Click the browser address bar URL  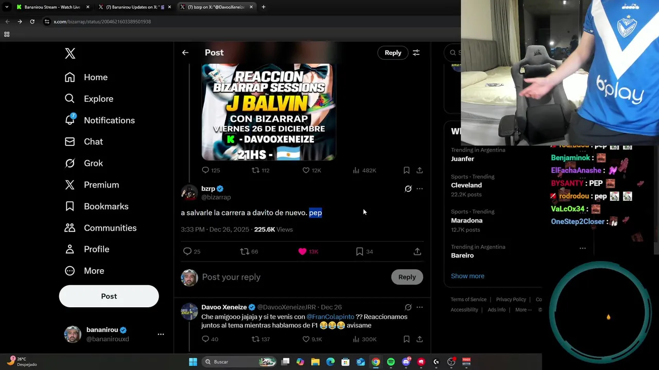[102, 22]
